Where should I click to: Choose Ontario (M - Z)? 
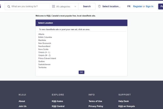pyautogui.click(x=44, y=55)
